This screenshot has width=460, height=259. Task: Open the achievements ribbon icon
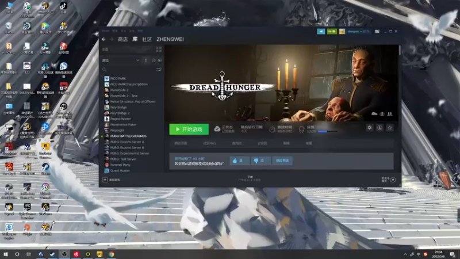(301, 129)
